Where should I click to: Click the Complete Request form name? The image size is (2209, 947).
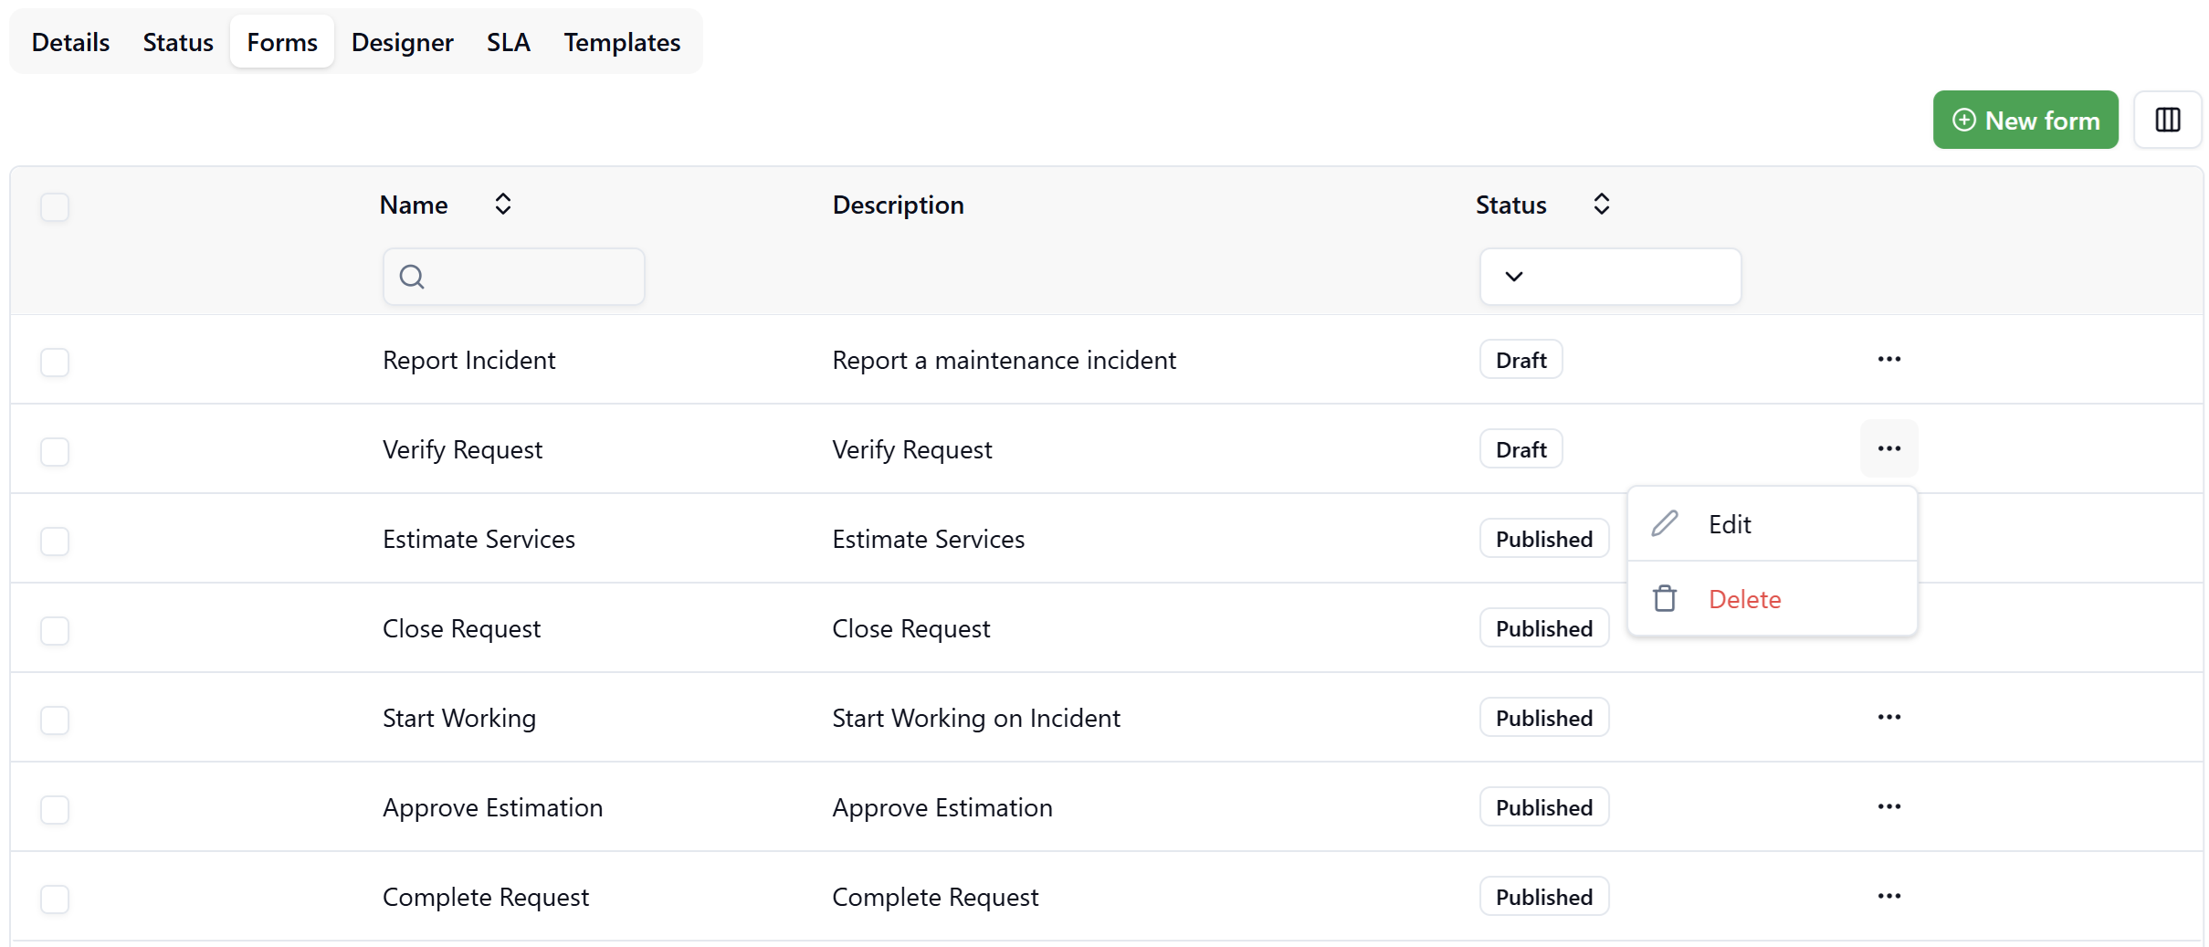coord(486,897)
